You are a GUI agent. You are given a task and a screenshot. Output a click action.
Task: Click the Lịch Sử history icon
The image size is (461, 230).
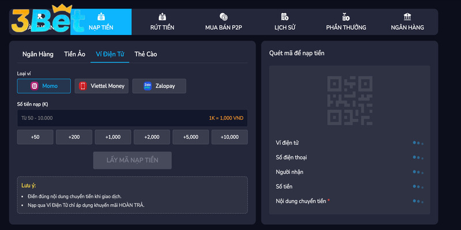pos(285,17)
